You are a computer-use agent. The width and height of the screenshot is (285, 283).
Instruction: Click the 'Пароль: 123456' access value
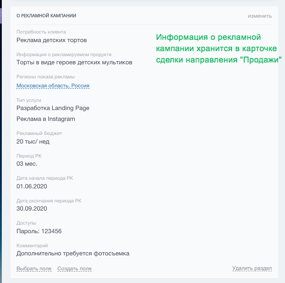(x=39, y=231)
